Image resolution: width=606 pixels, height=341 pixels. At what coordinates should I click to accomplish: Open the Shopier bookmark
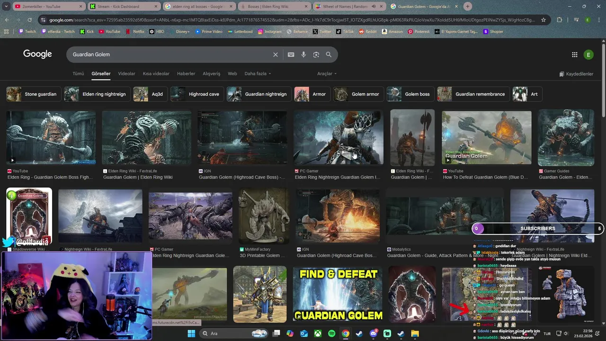493,31
